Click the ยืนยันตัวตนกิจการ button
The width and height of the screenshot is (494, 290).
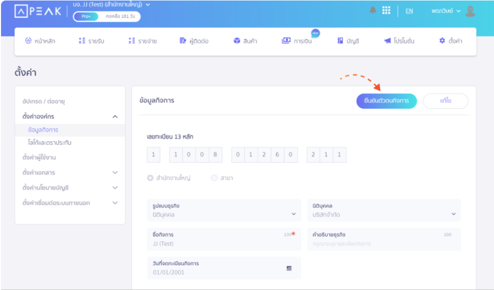(386, 101)
